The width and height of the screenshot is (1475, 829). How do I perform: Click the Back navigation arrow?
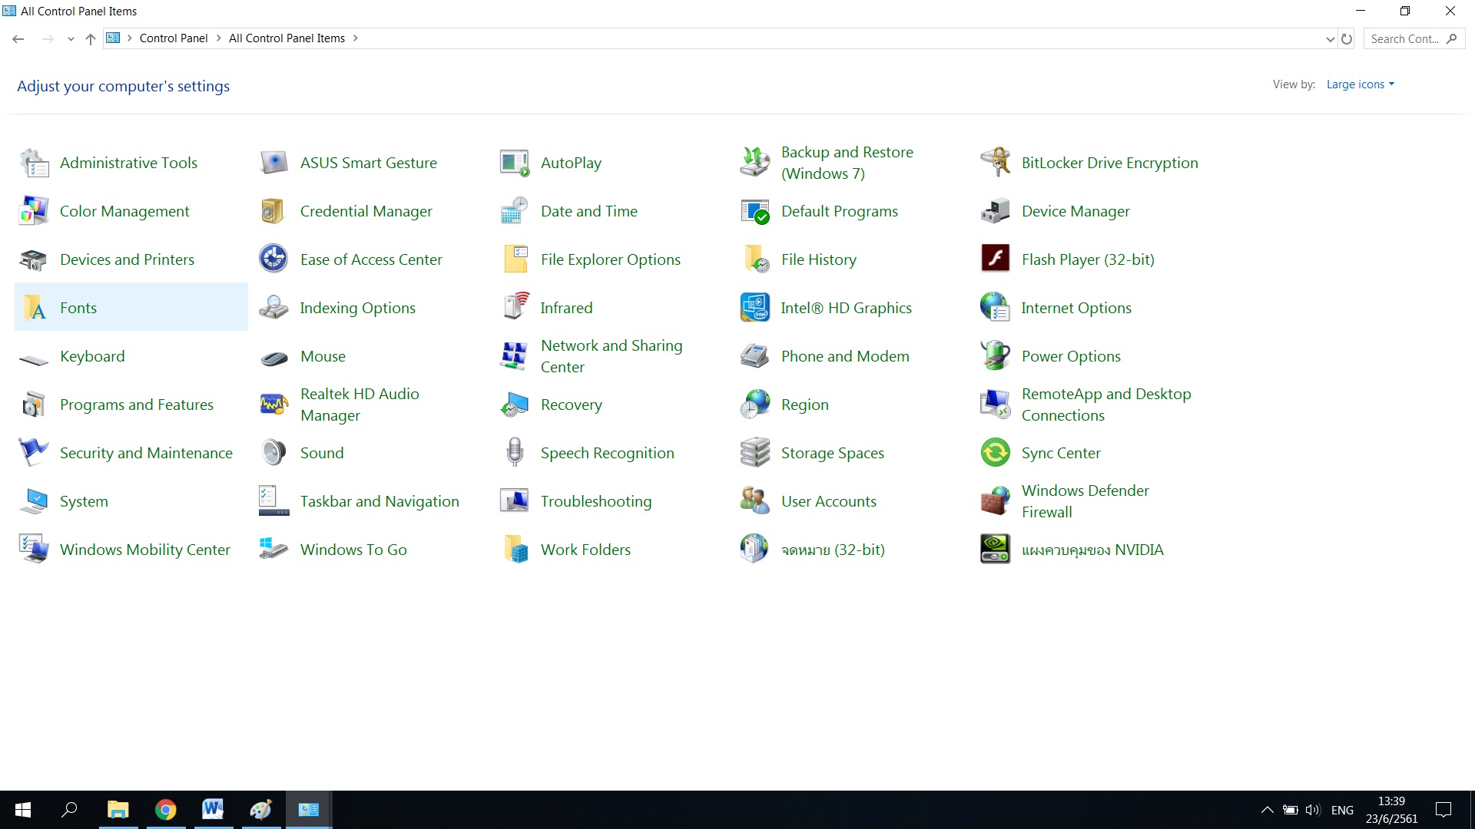tap(18, 39)
